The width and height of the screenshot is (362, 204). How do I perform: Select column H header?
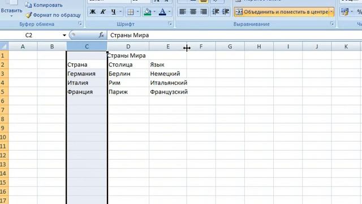pos(259,46)
